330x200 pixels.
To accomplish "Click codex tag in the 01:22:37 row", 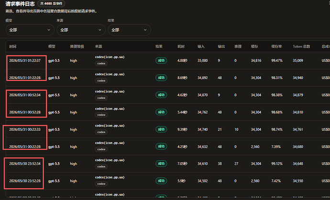I will [101, 64].
